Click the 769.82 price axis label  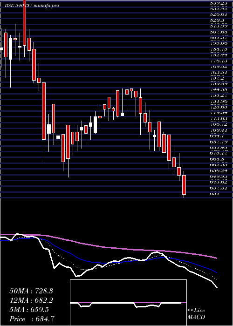click(x=219, y=67)
